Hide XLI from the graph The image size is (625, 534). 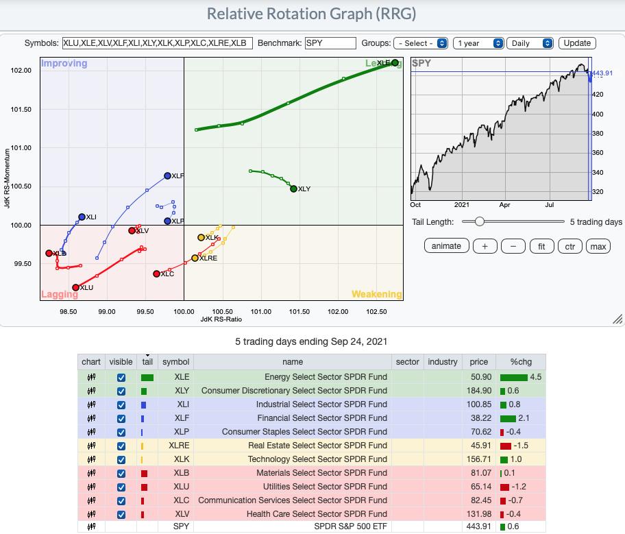(121, 405)
